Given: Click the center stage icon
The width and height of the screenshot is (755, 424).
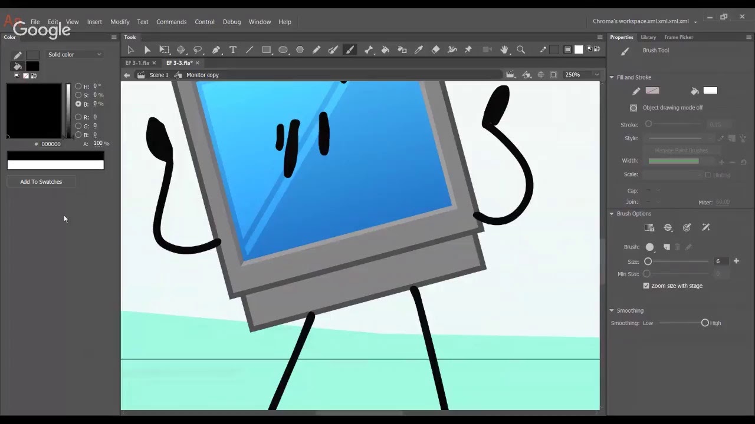Looking at the screenshot, I should [541, 75].
